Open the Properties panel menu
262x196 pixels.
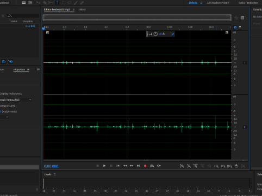28,69
